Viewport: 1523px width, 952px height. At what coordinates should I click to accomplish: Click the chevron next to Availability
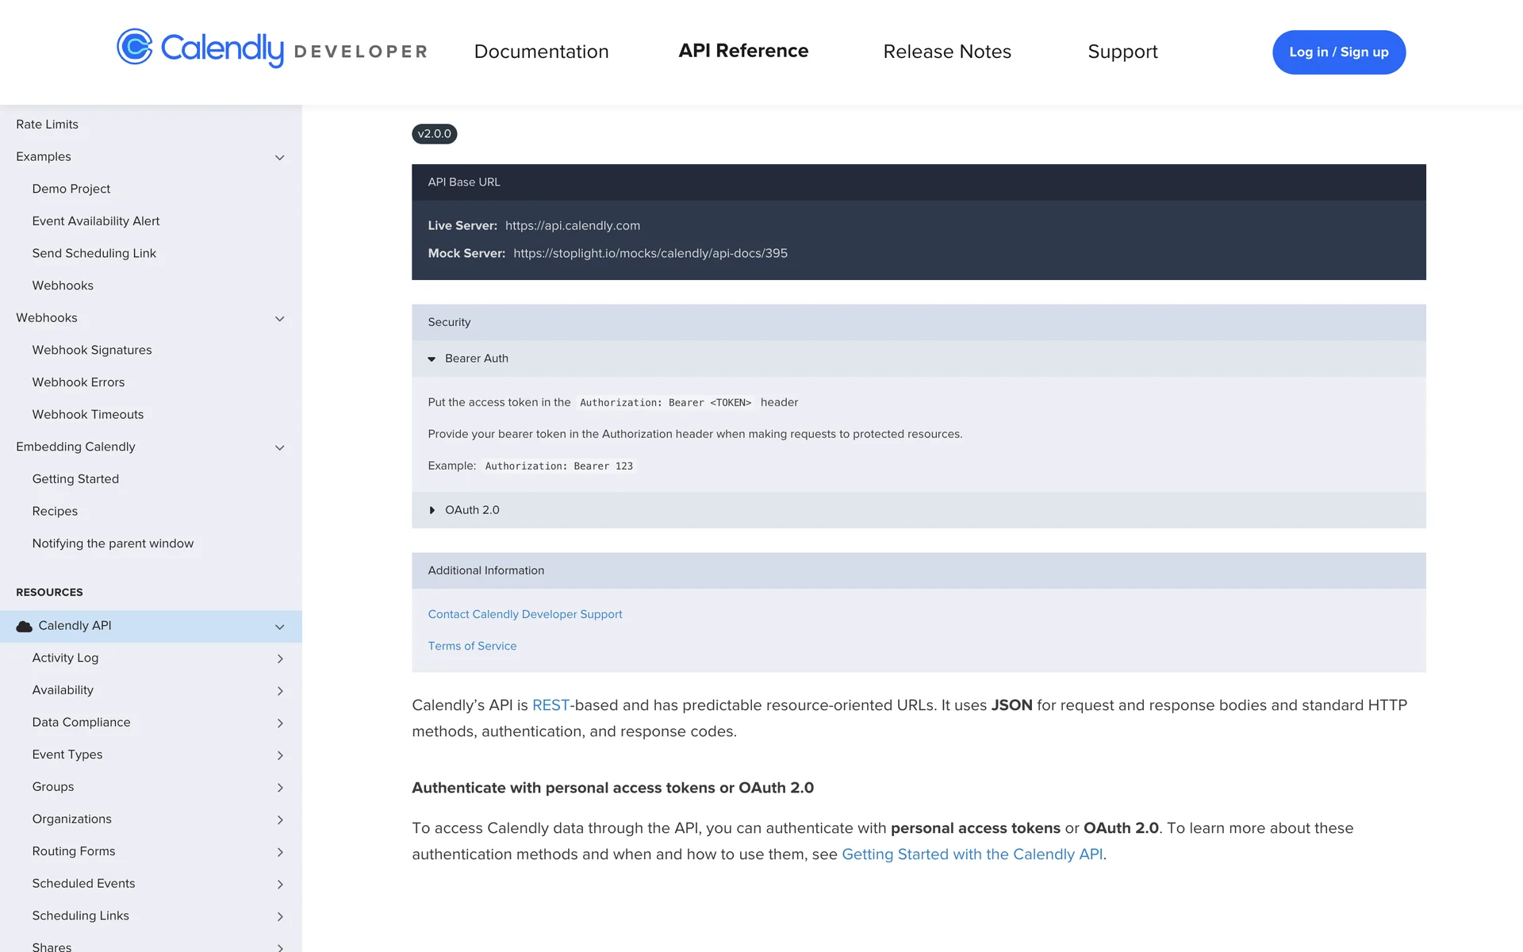280,691
